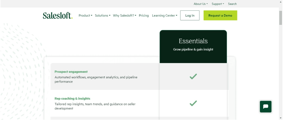Click the Rep coaching & insights checkmark
284x121 pixels.
193,103
